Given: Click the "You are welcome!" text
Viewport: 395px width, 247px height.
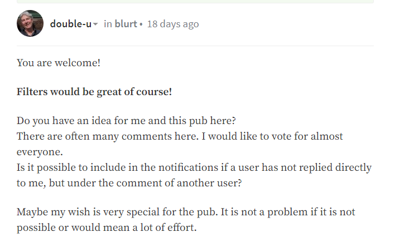Looking at the screenshot, I should tap(59, 62).
